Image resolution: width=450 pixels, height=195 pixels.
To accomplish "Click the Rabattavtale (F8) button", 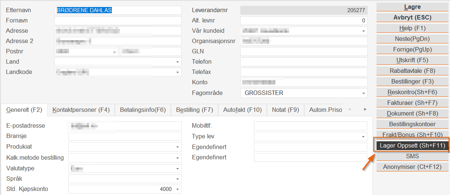I will [412, 71].
